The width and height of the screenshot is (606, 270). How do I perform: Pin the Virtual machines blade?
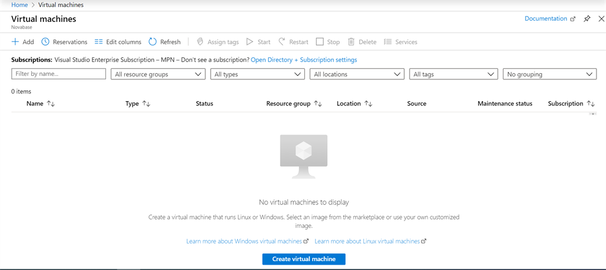click(x=586, y=19)
